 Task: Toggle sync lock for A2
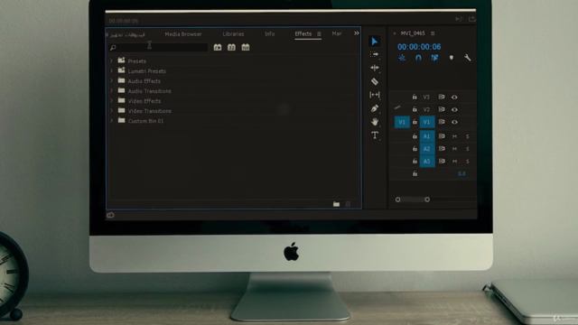[442, 149]
